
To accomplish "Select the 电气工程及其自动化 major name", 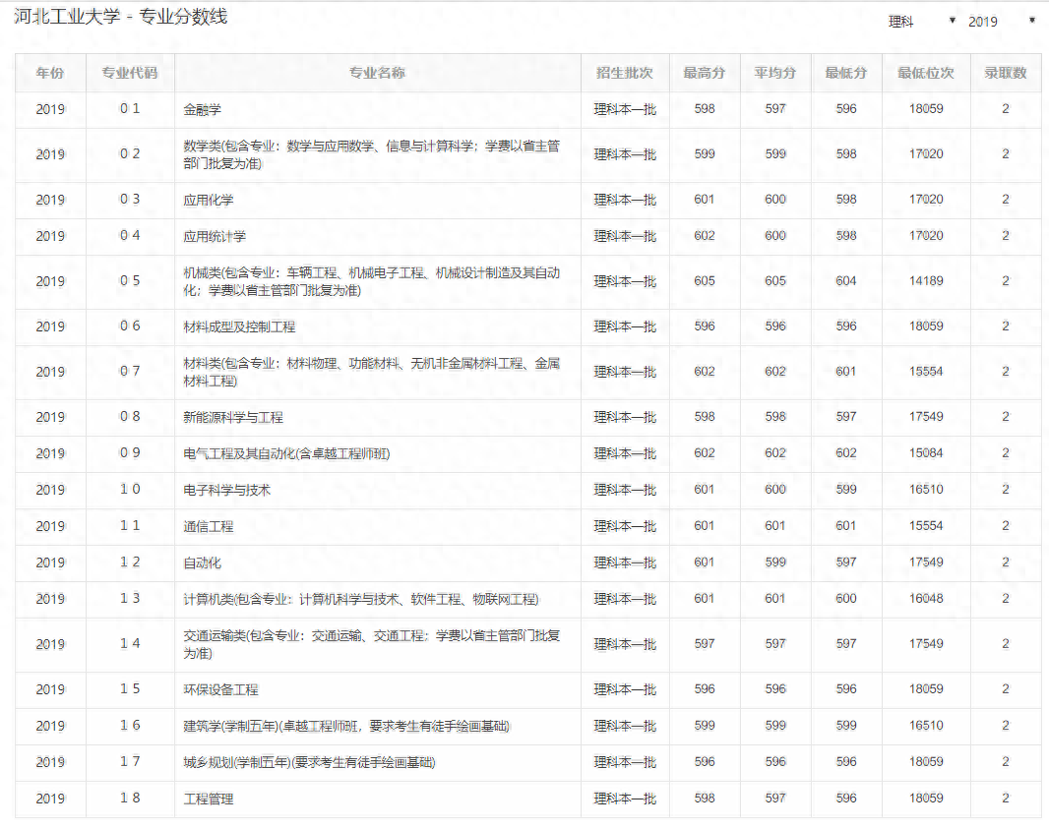I will [x=286, y=453].
